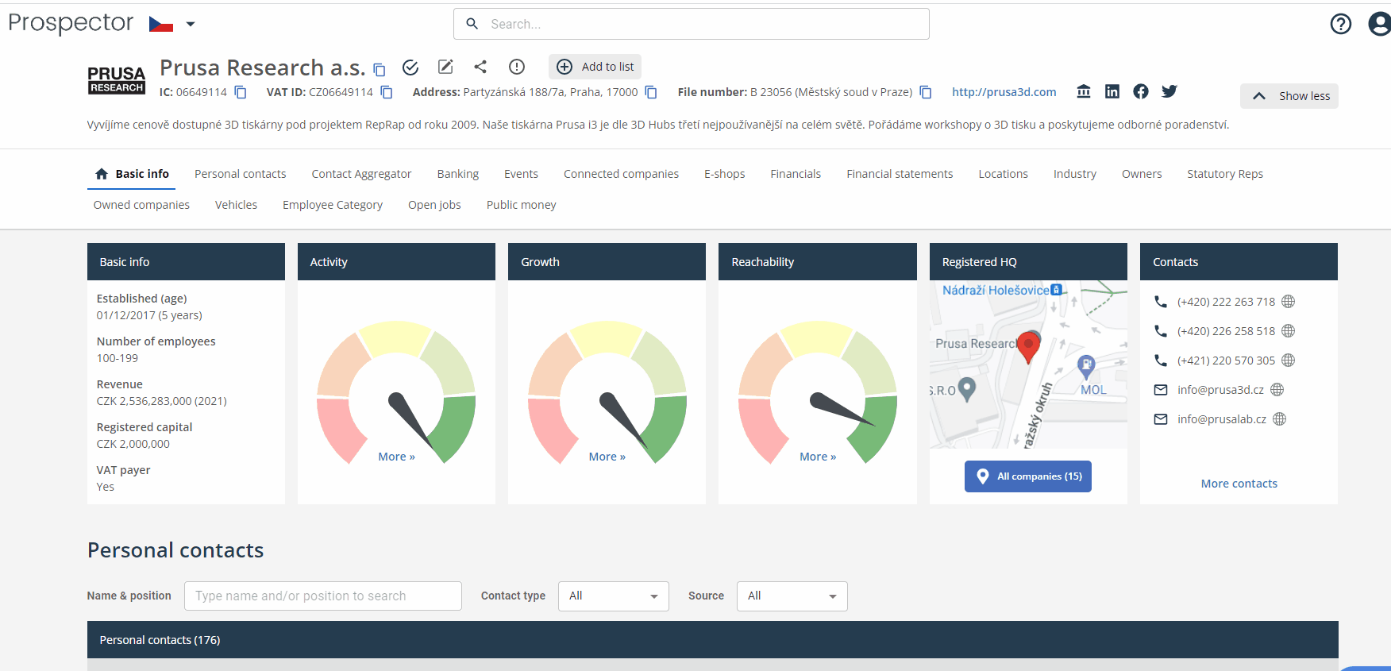Viewport: 1391px width, 671px height.
Task: Go to the Banking tab
Action: (458, 174)
